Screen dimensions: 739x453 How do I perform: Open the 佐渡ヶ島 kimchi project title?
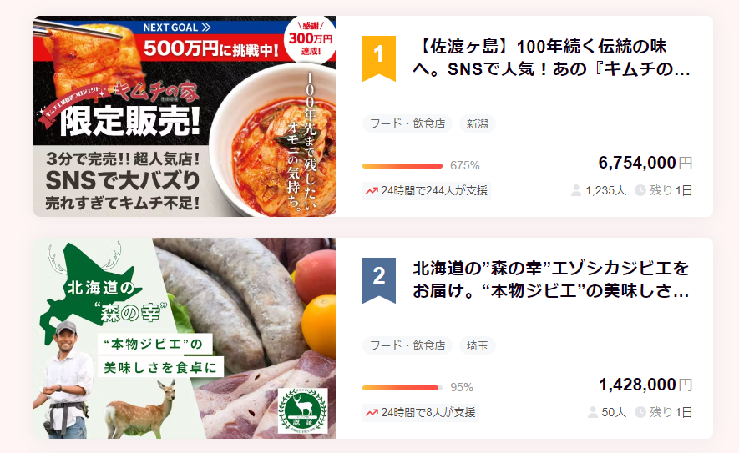click(552, 58)
